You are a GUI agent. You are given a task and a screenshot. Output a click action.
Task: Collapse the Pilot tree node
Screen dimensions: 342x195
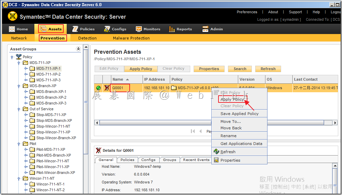point(19,144)
